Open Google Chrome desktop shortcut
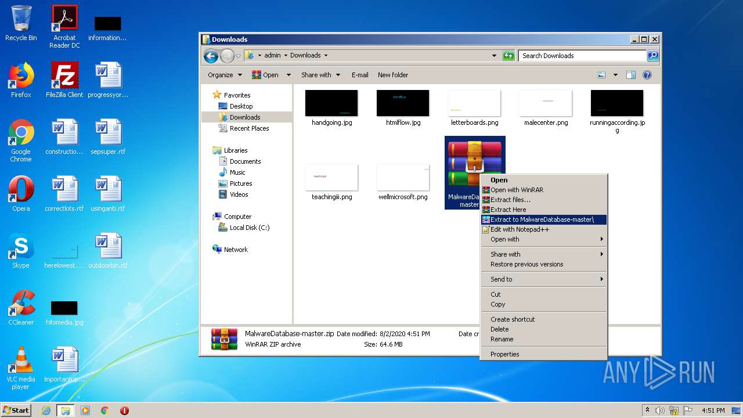 pyautogui.click(x=21, y=140)
